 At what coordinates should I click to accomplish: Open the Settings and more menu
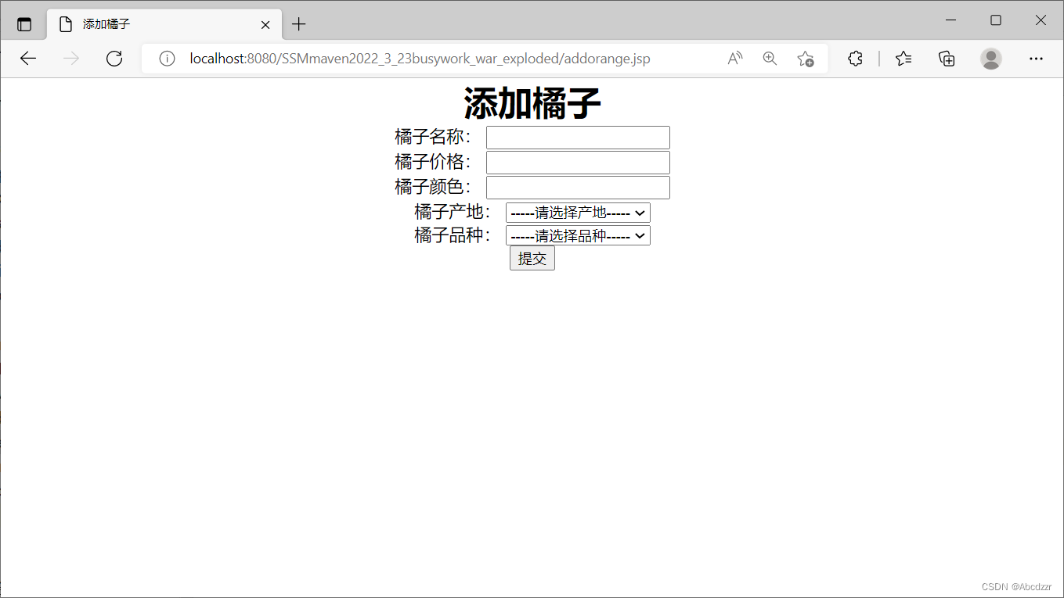pos(1036,59)
